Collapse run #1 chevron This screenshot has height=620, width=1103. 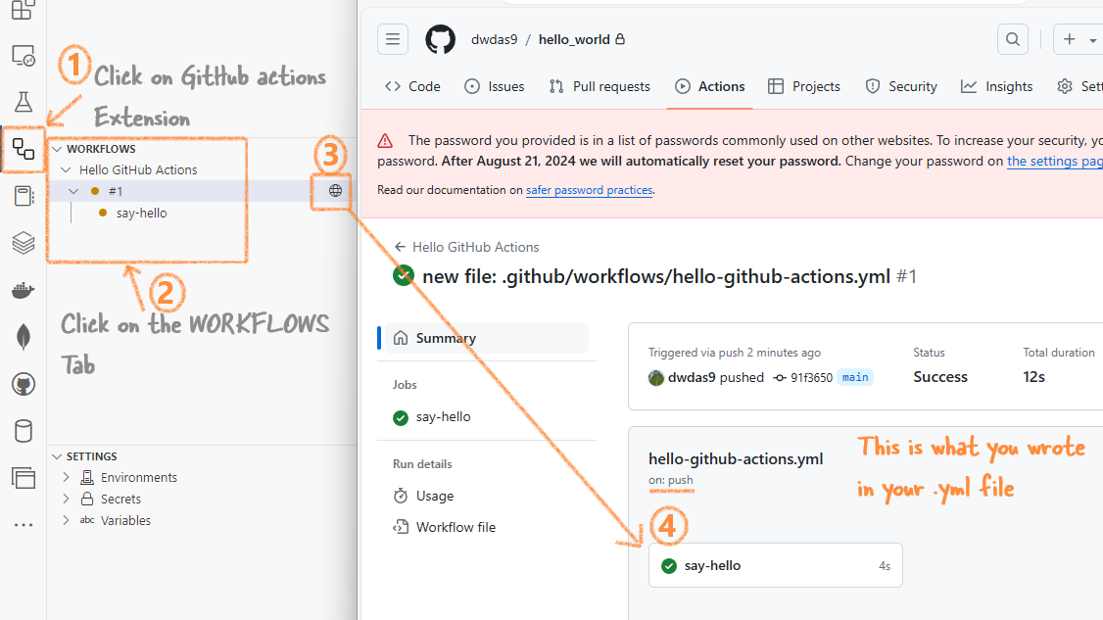(x=73, y=191)
